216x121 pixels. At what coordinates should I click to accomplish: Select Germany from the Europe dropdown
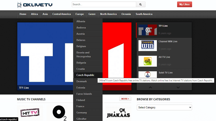click(x=88, y=112)
